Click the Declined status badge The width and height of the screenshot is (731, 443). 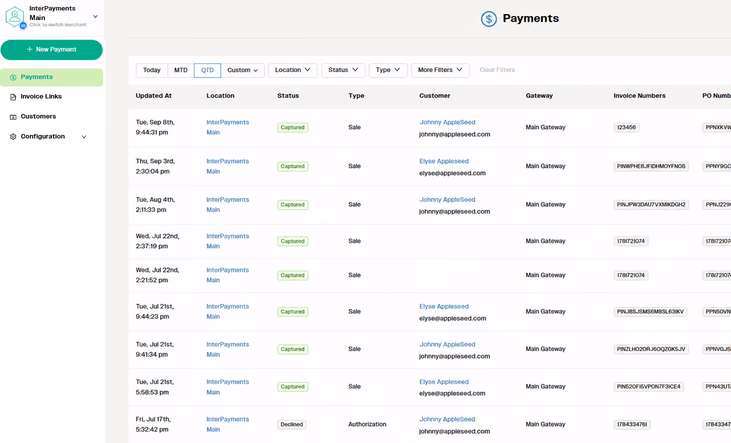292,424
